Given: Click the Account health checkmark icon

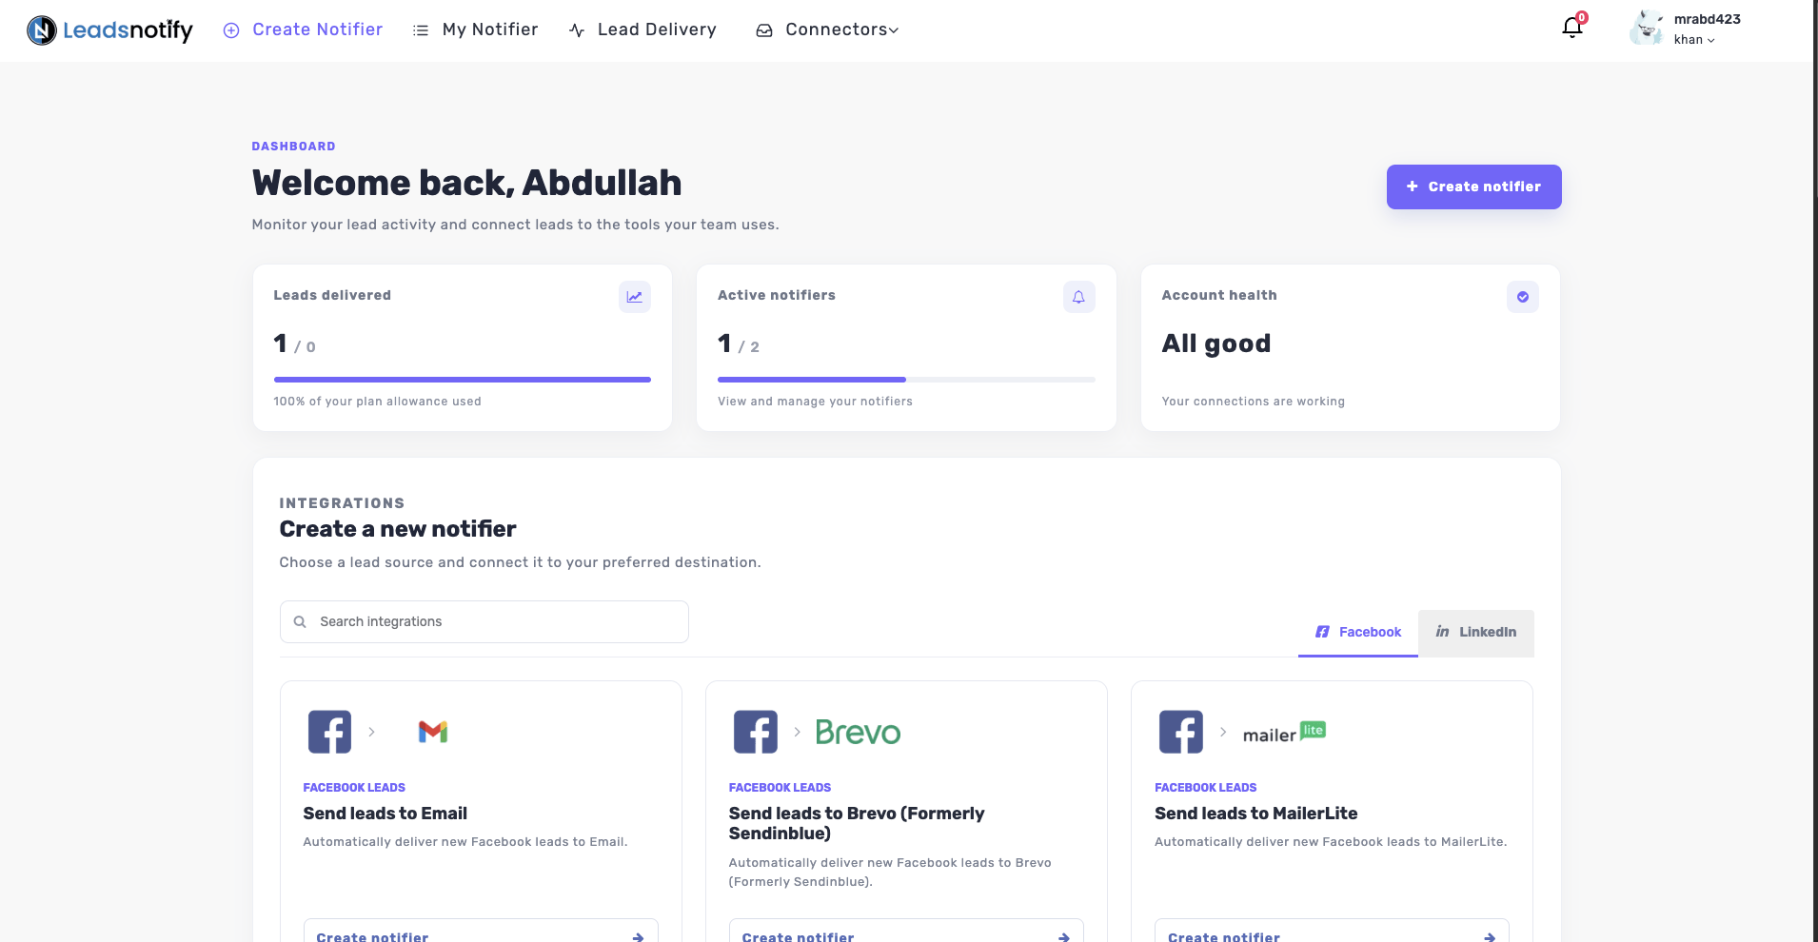Looking at the screenshot, I should 1523,297.
